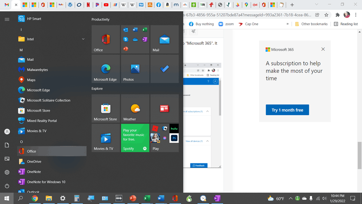
Task: Click the Windows Start button
Action: click(7, 198)
